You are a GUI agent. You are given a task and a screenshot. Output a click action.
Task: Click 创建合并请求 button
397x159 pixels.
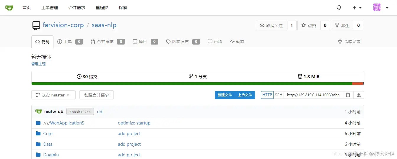click(x=97, y=95)
